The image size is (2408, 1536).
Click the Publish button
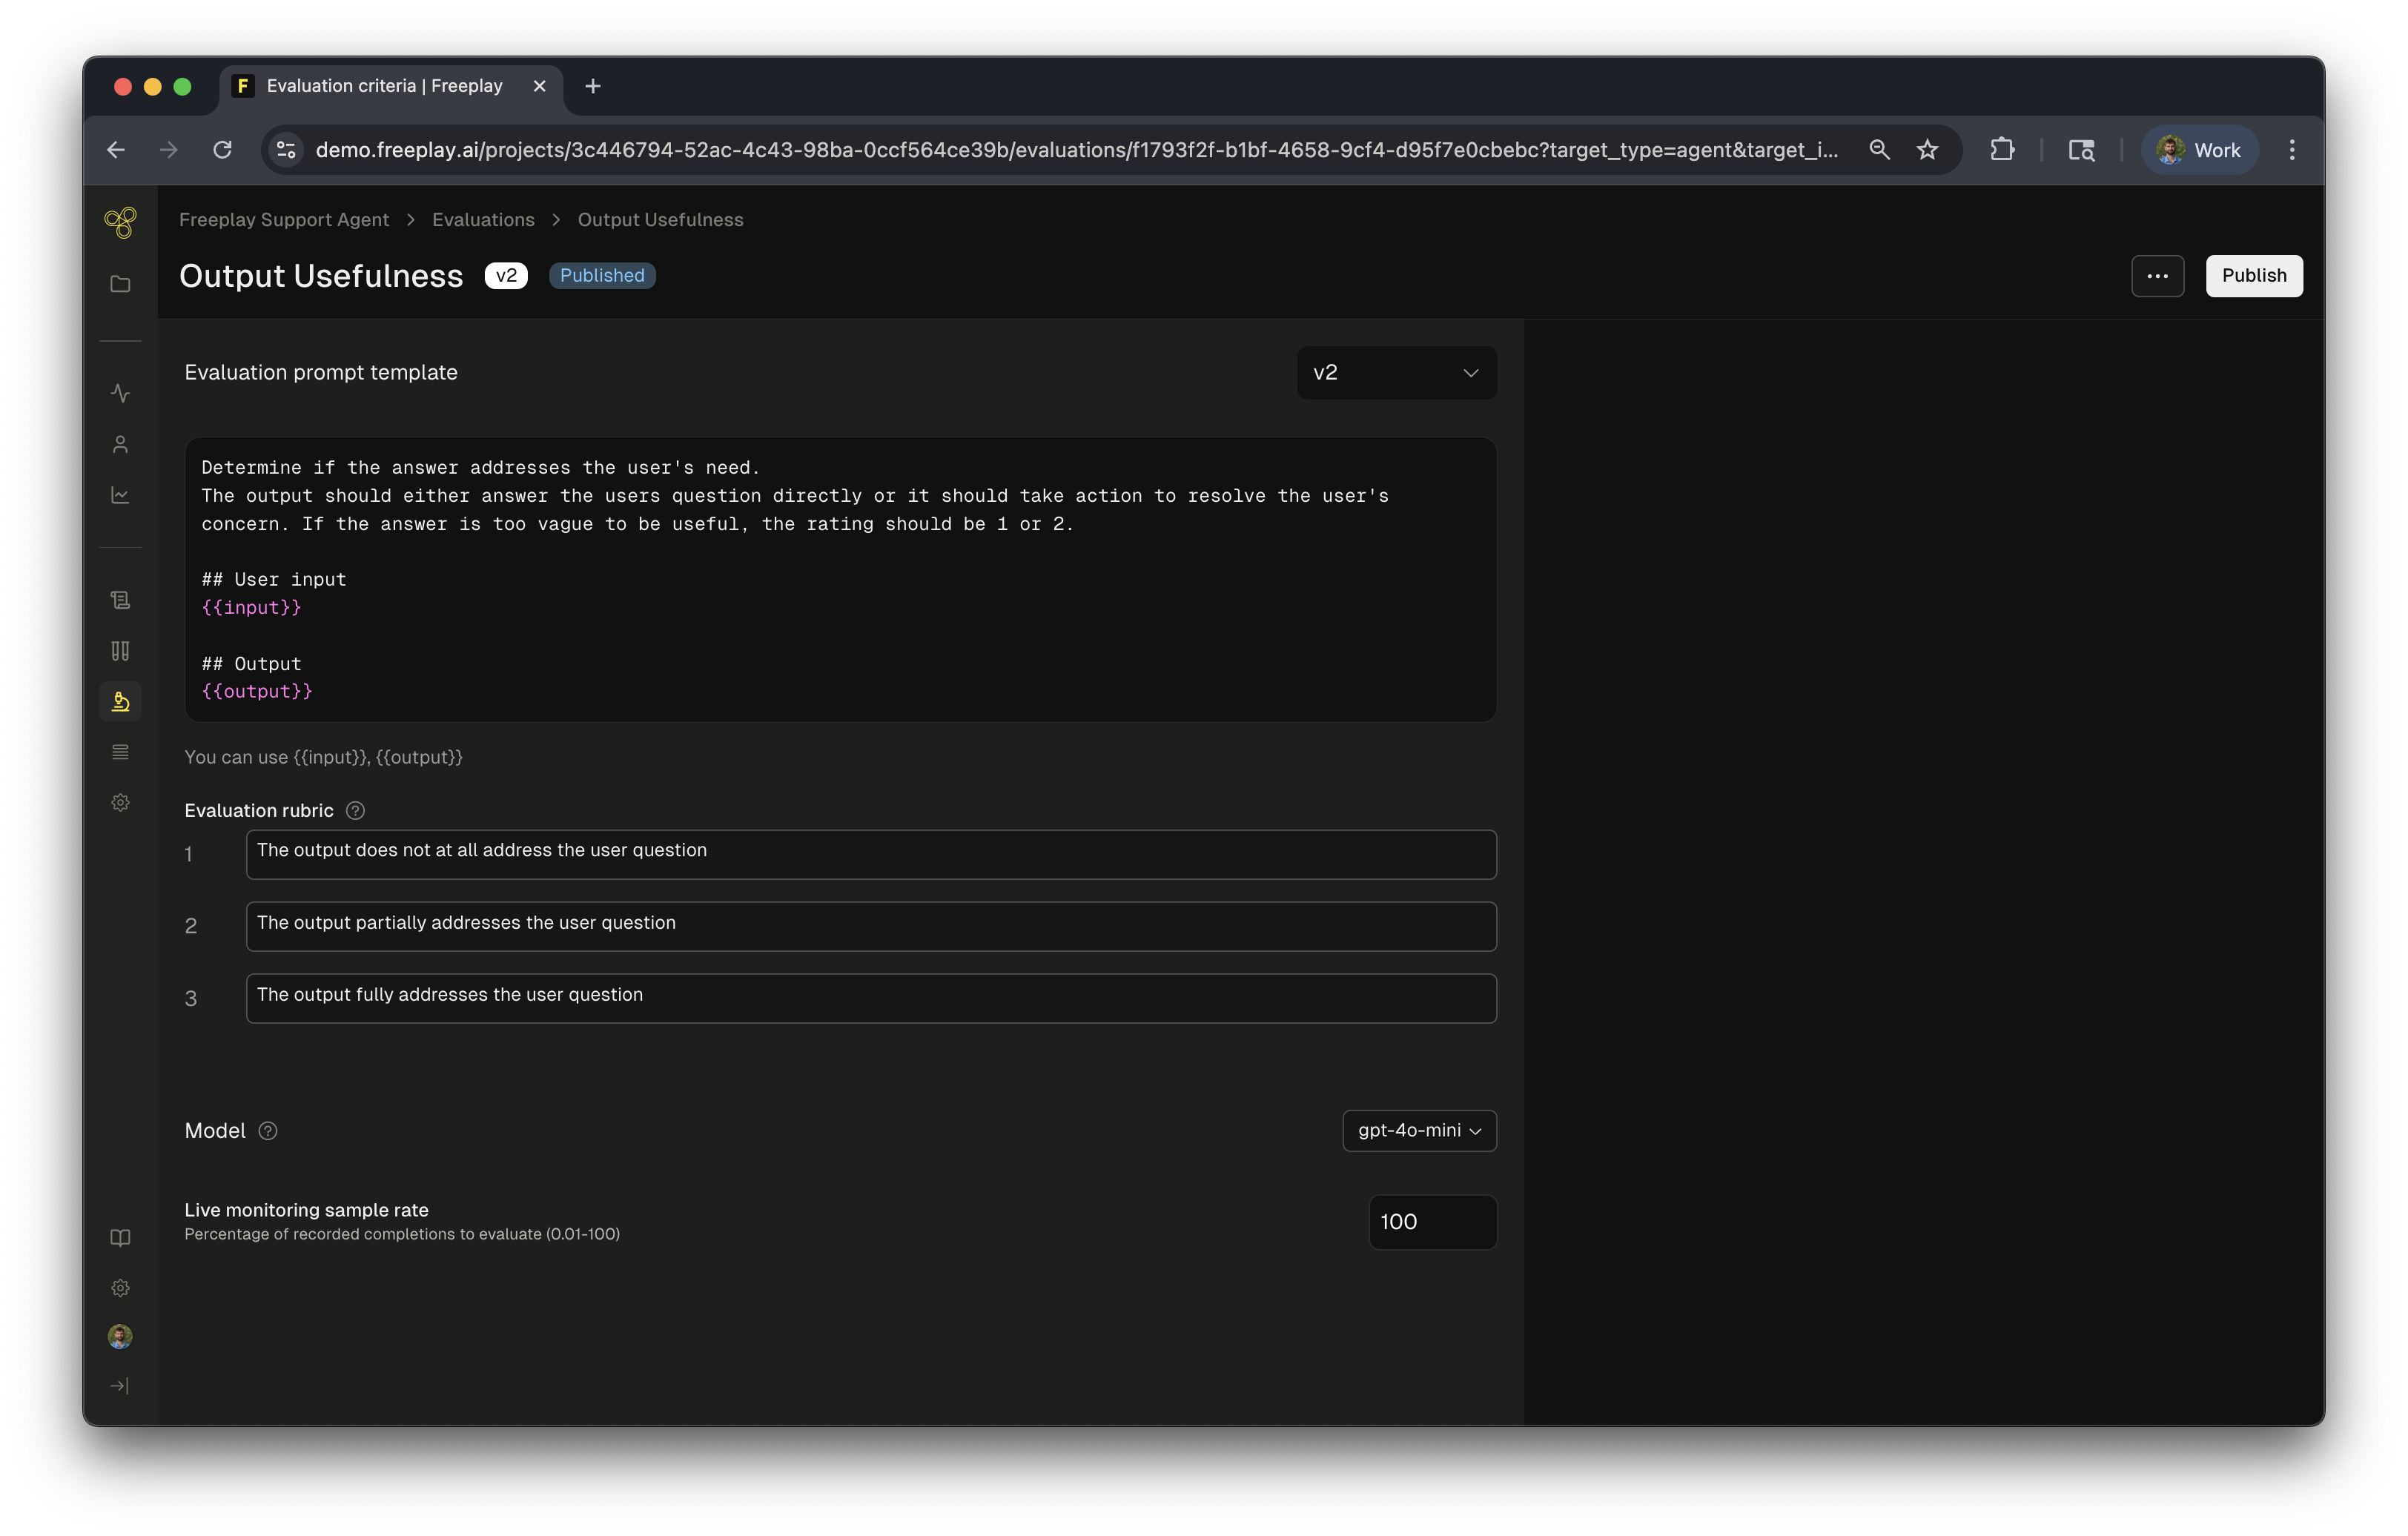click(x=2253, y=276)
